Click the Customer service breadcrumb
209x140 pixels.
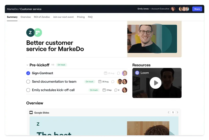pyautogui.click(x=31, y=9)
